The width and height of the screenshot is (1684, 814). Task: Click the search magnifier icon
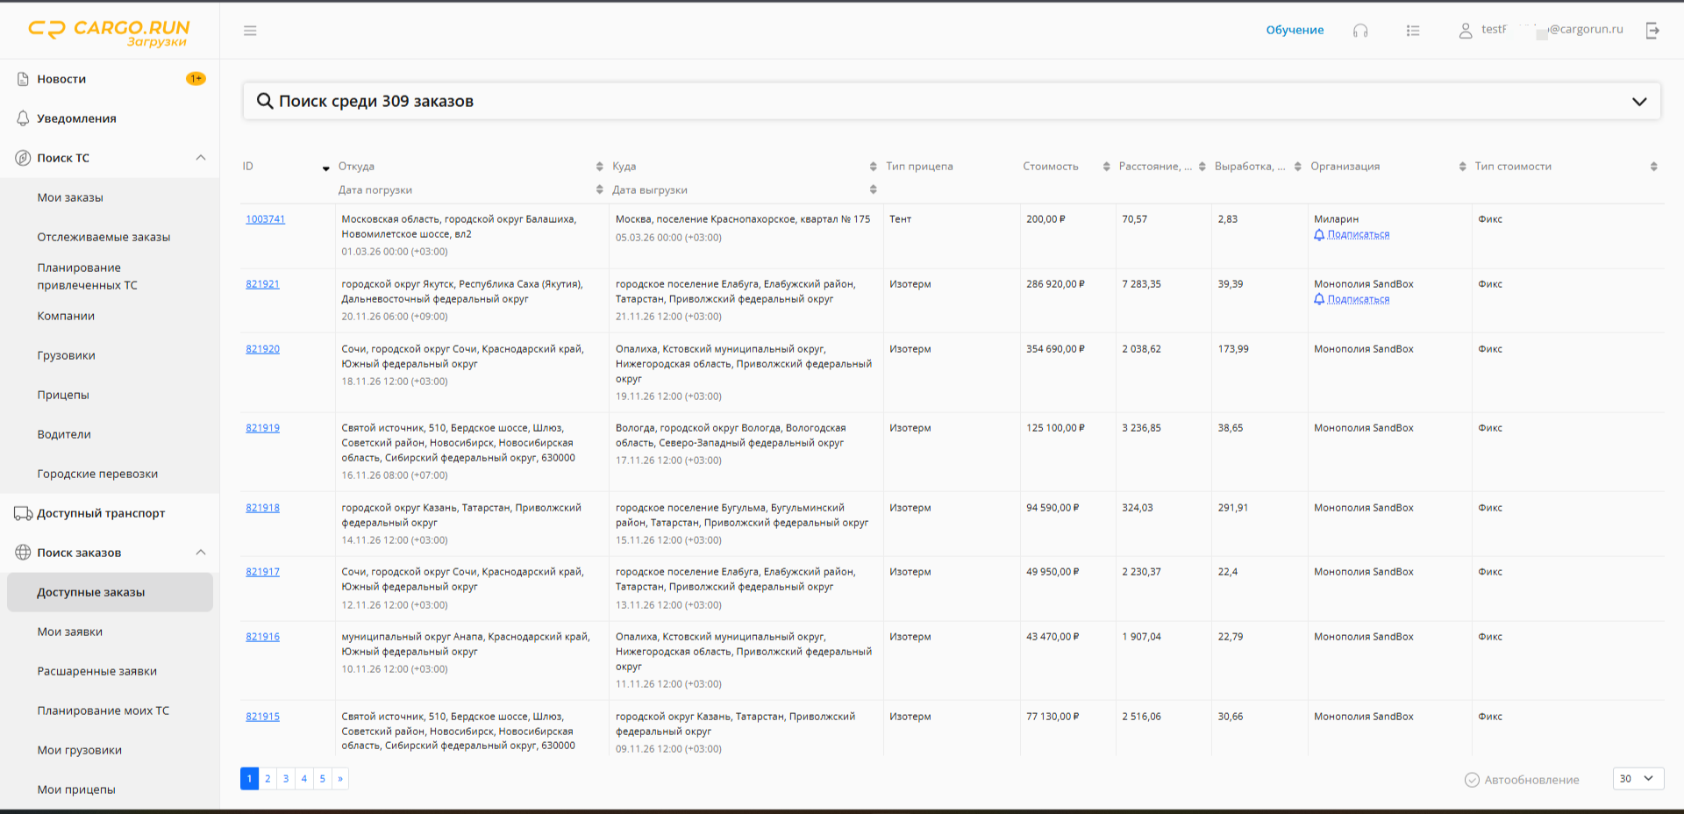point(265,101)
